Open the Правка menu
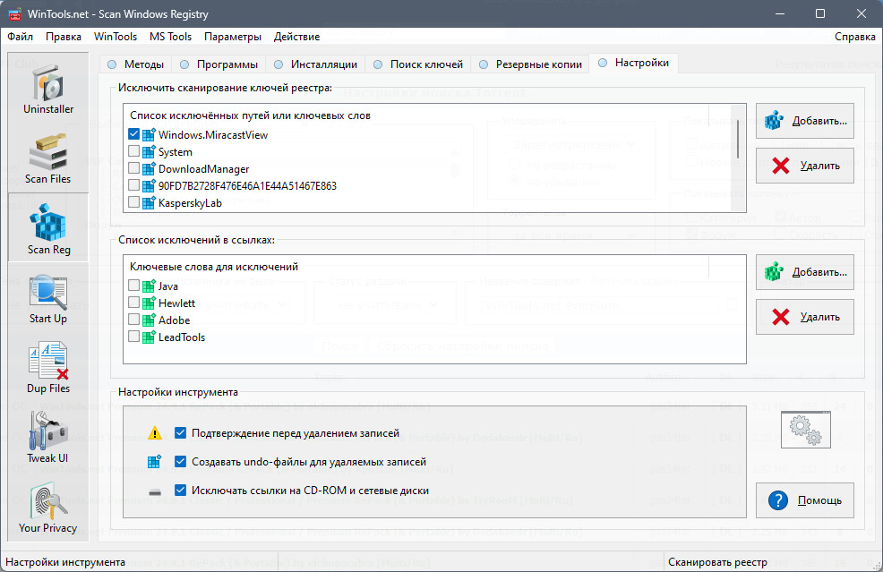Viewport: 883px width, 572px height. coord(63,37)
